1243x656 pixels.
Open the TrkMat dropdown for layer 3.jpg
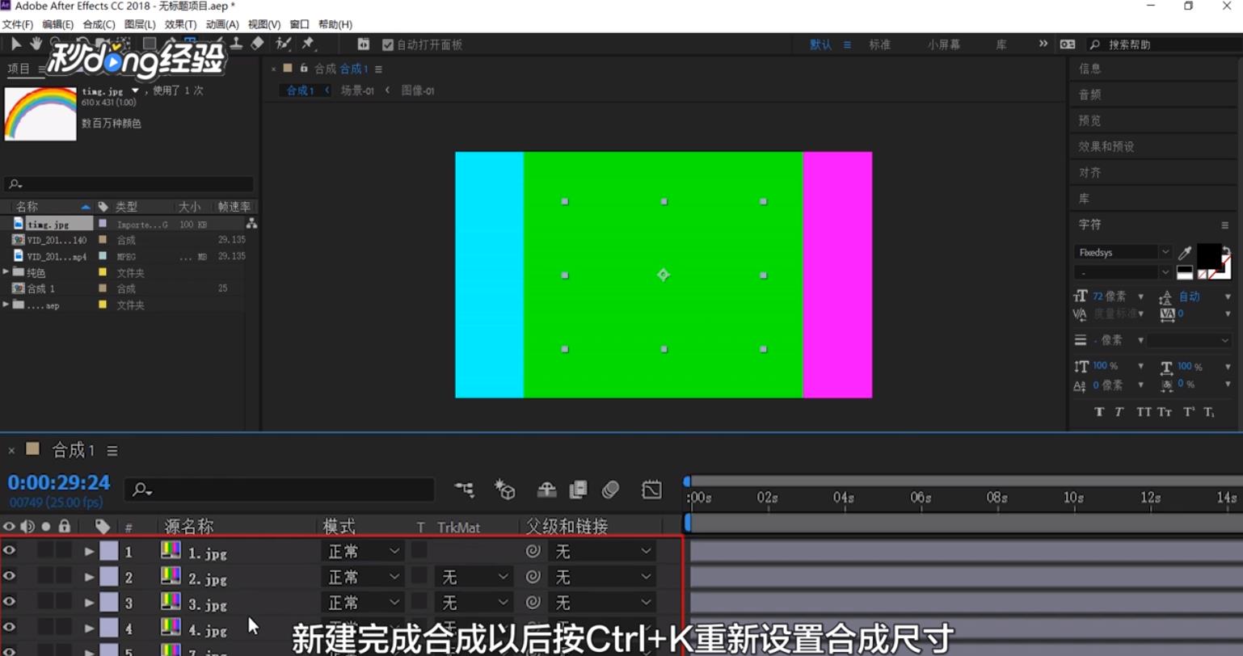click(x=474, y=602)
